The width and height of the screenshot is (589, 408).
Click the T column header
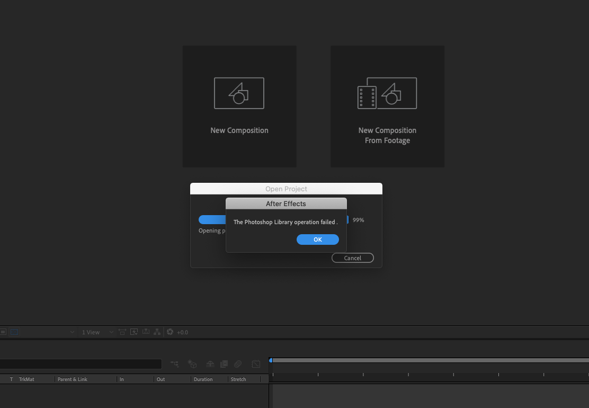pos(11,379)
